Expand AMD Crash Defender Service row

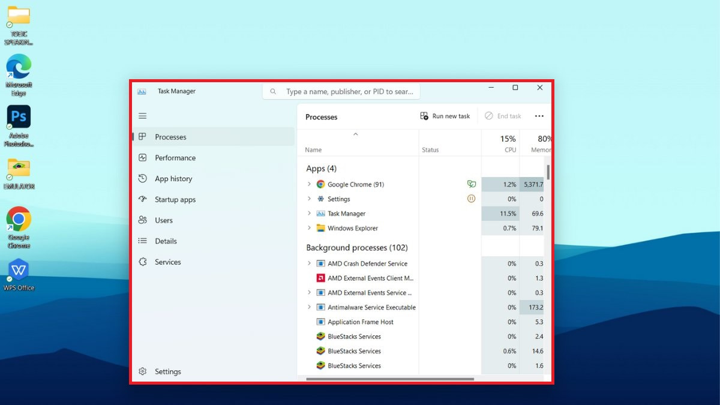(309, 263)
